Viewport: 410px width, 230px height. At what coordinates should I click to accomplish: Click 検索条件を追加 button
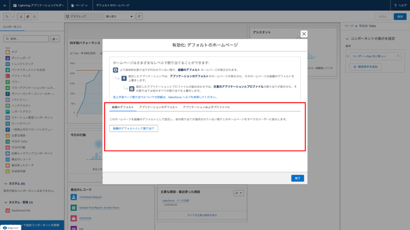[365, 67]
